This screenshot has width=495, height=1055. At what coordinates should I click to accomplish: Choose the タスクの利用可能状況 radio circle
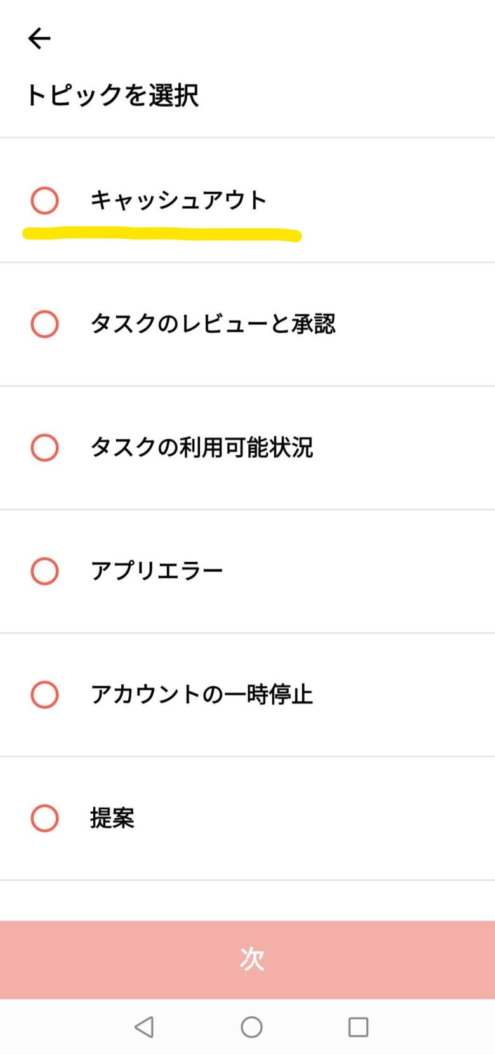click(45, 448)
